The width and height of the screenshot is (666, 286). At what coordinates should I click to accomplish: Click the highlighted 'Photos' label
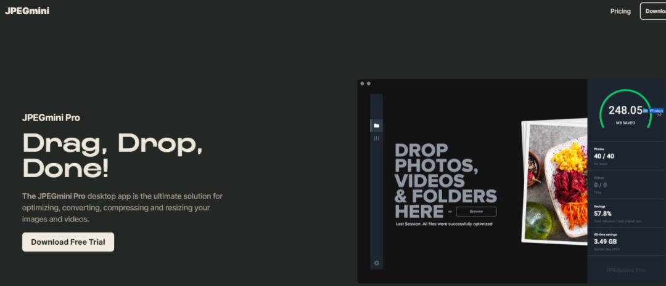click(656, 111)
